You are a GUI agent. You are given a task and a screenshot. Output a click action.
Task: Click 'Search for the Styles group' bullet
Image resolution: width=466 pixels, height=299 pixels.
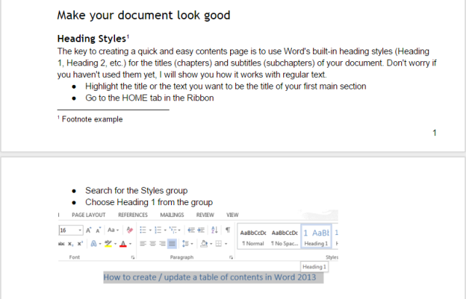136,191
